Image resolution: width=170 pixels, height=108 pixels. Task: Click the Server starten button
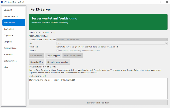tap(36, 56)
